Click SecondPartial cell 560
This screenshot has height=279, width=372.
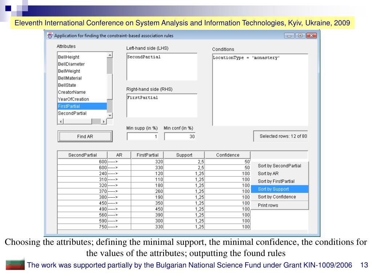click(82, 215)
